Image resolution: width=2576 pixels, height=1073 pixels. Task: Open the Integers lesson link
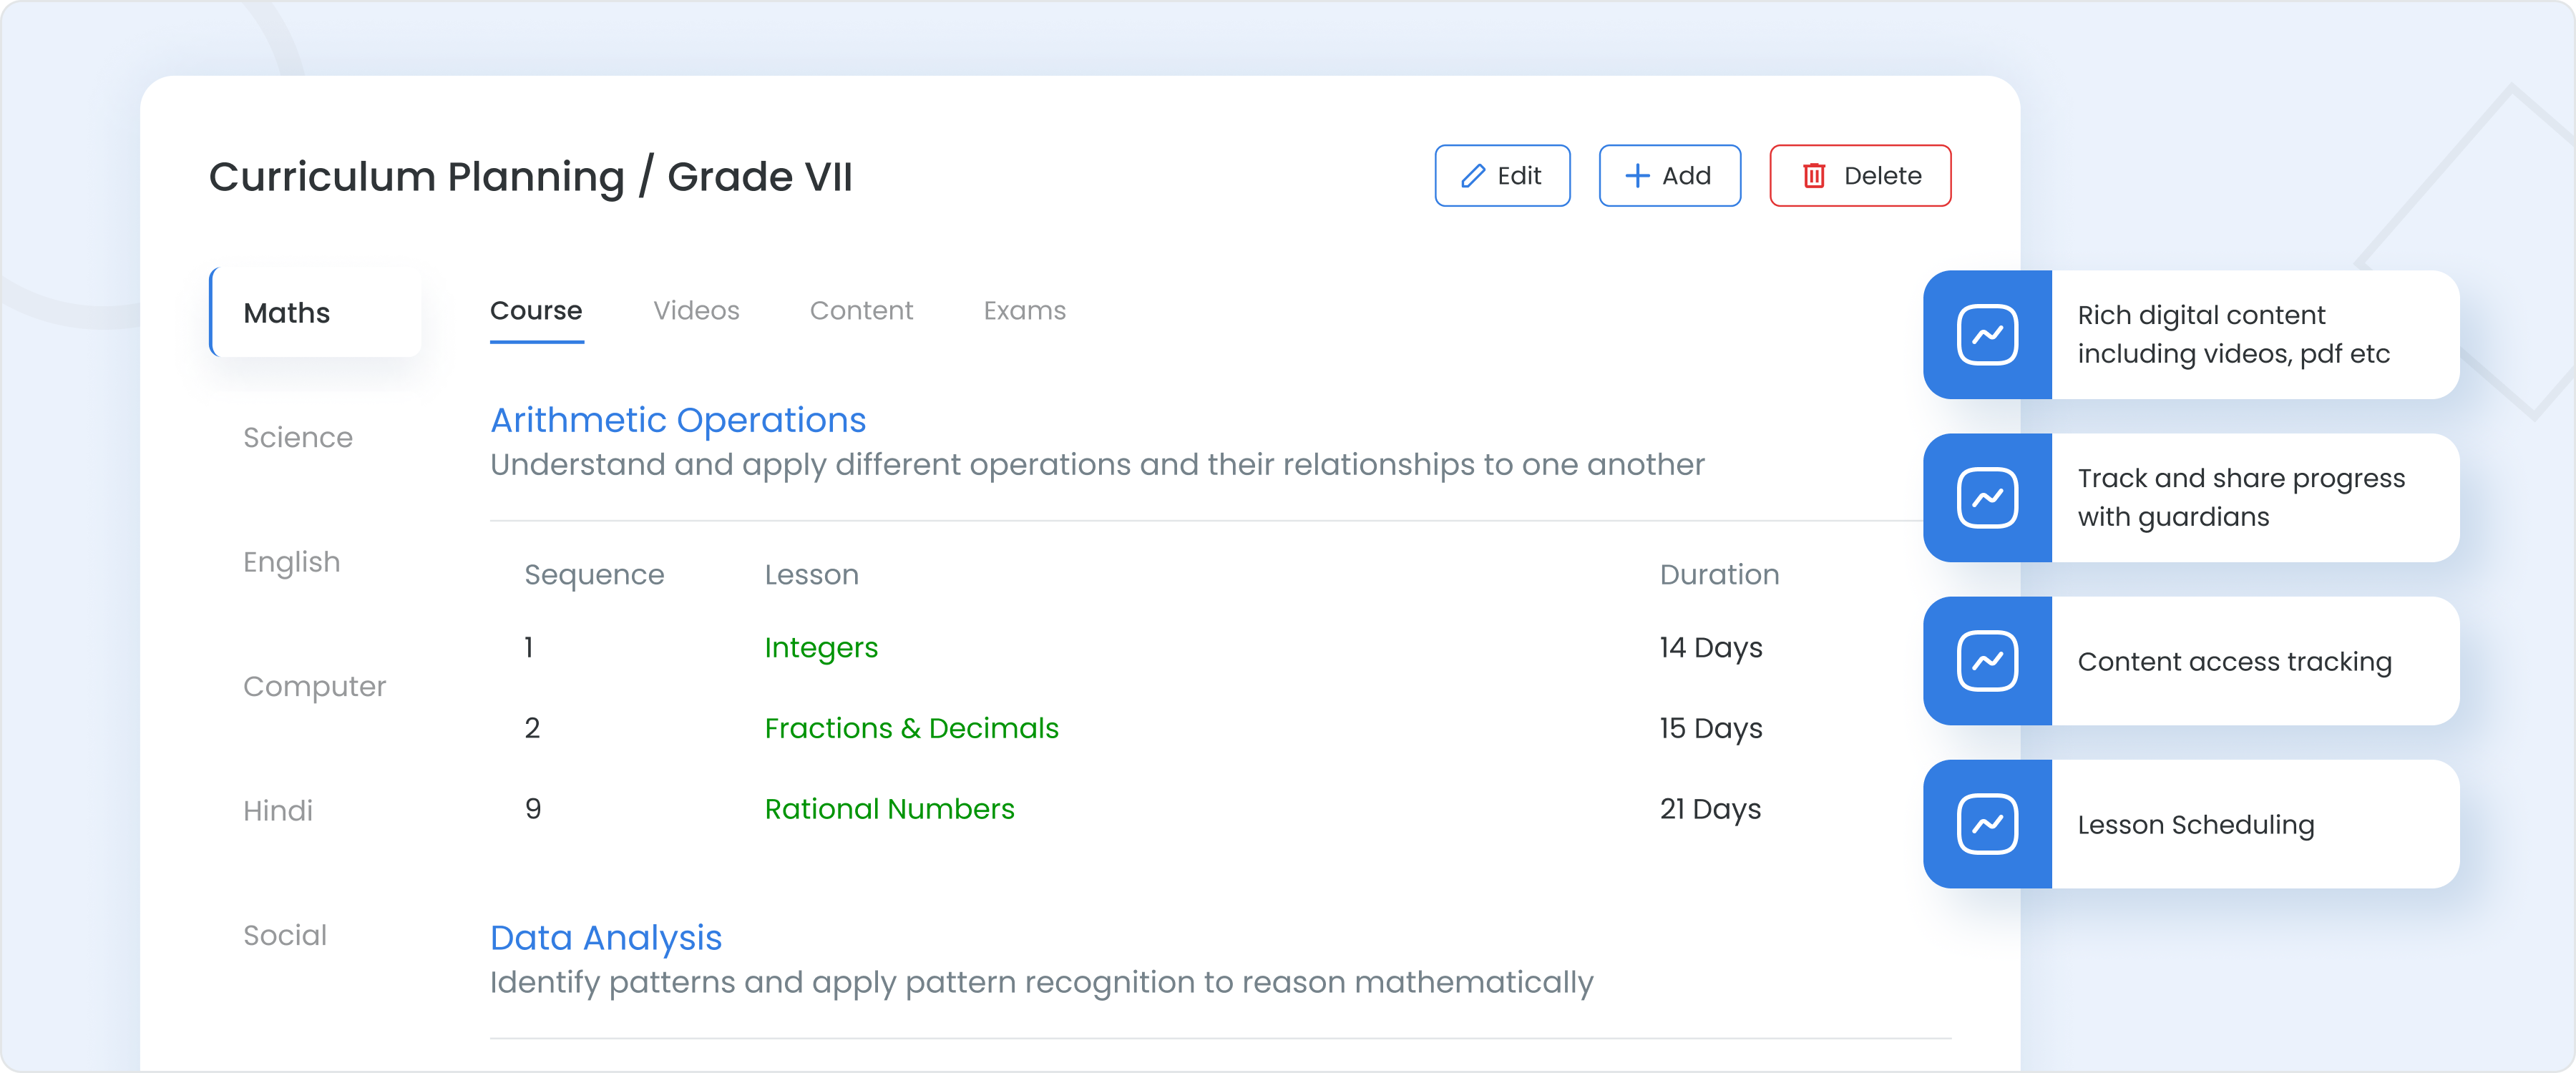pyautogui.click(x=821, y=648)
